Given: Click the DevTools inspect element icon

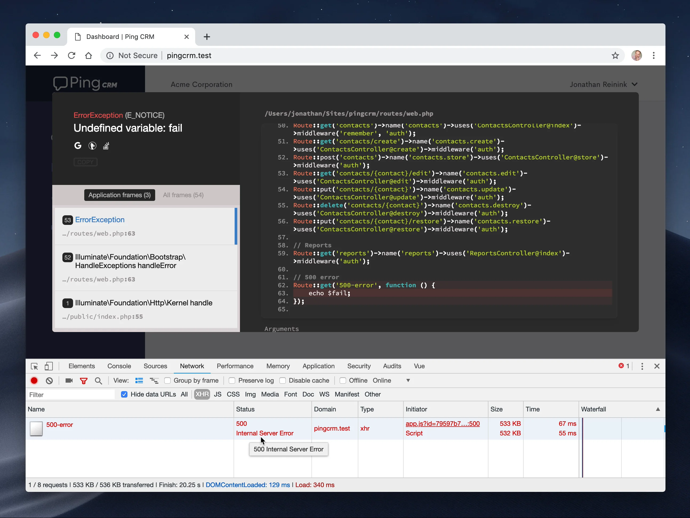Looking at the screenshot, I should [x=34, y=366].
